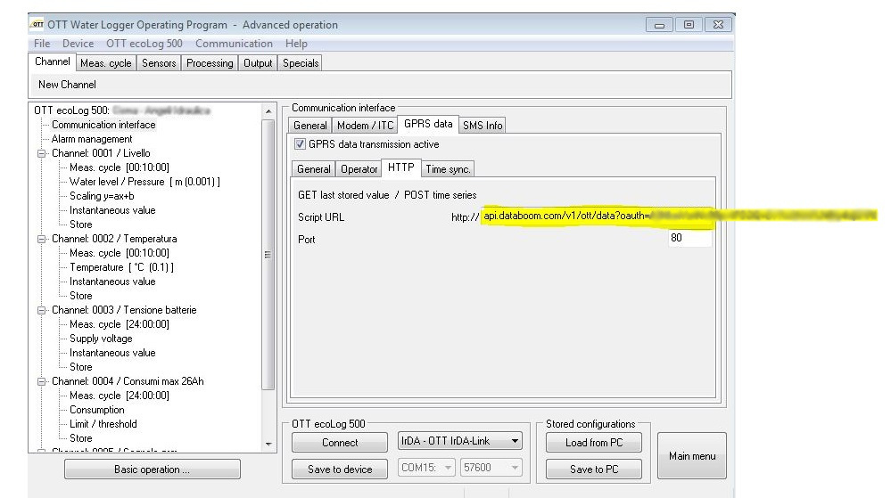
Task: Select Supply voltage tree item
Action: point(101,339)
